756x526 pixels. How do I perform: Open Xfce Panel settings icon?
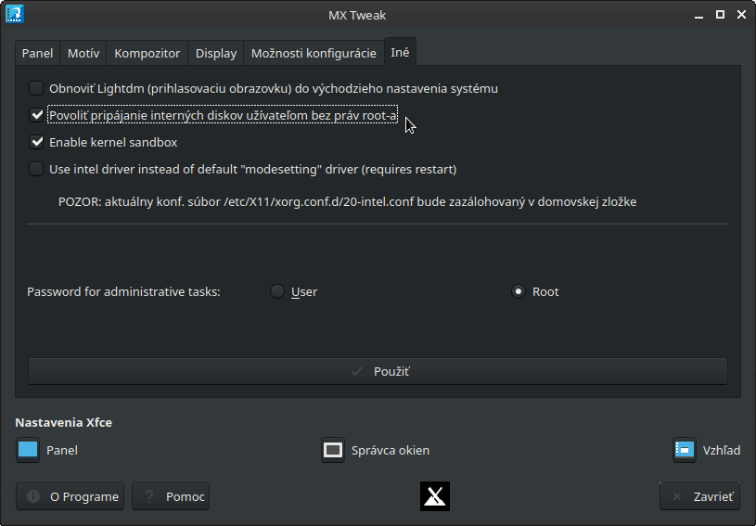pyautogui.click(x=28, y=450)
